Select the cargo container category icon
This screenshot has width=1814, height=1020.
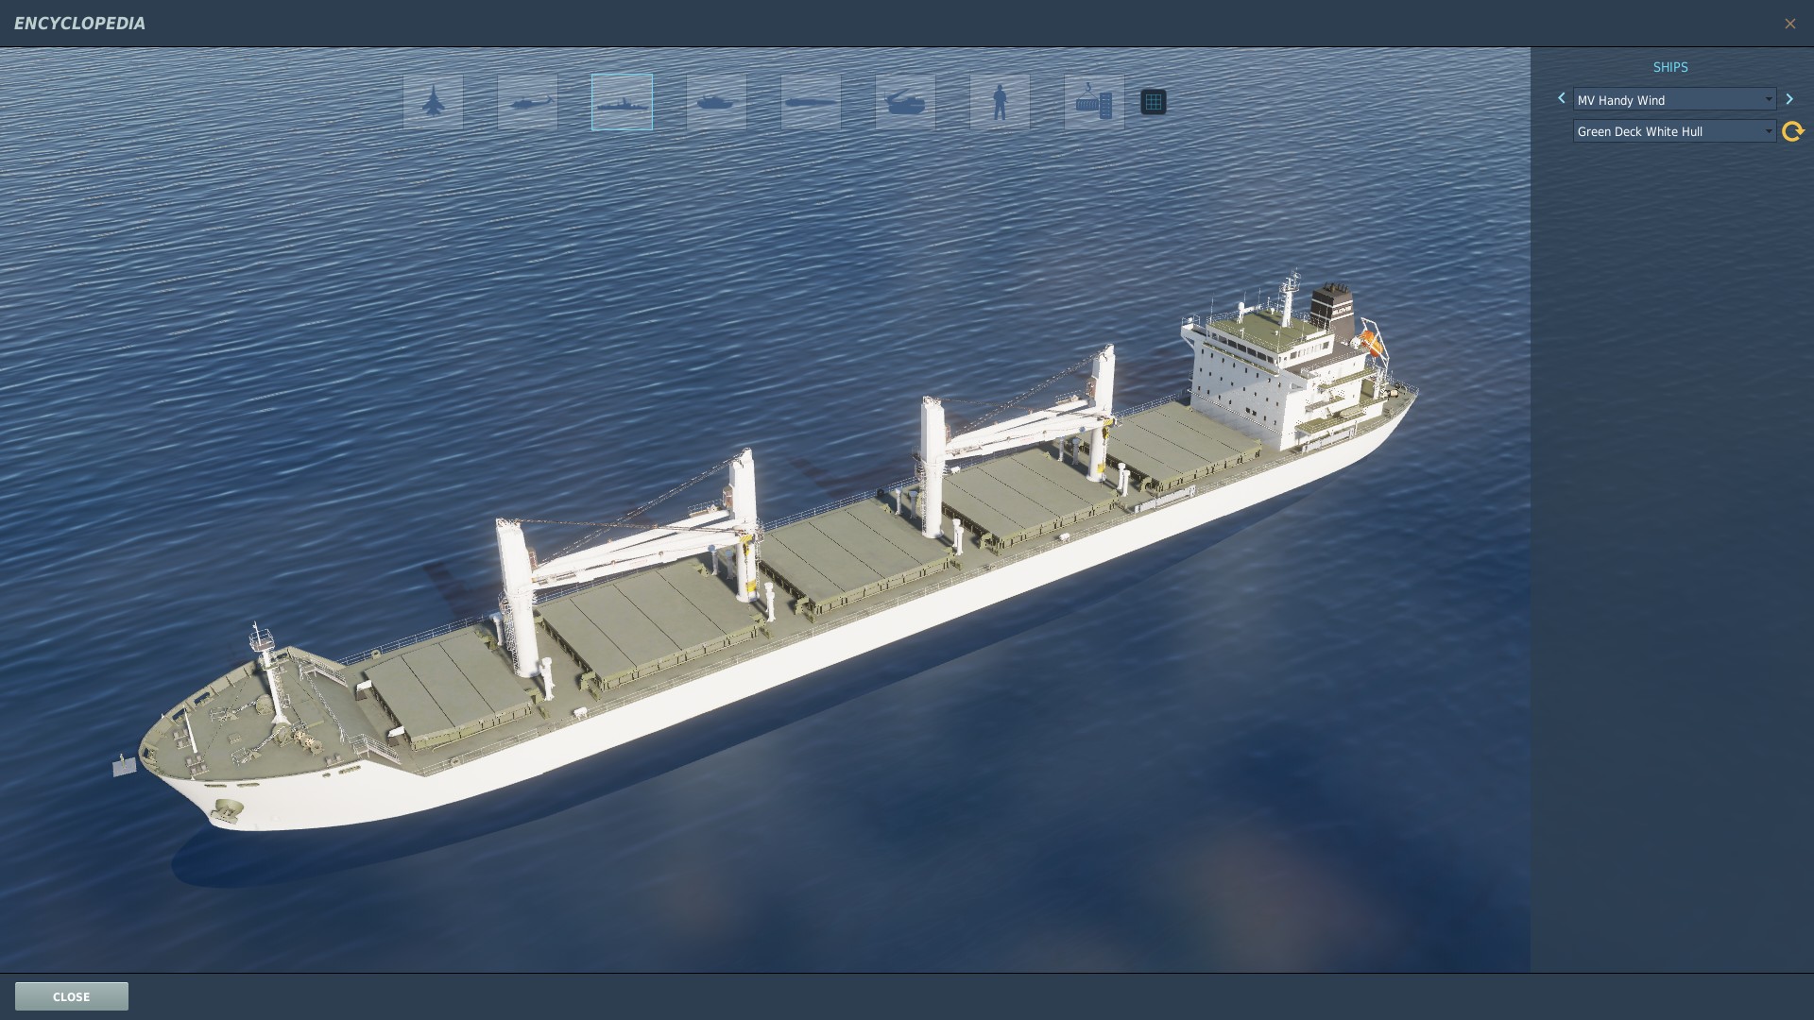(x=1094, y=102)
